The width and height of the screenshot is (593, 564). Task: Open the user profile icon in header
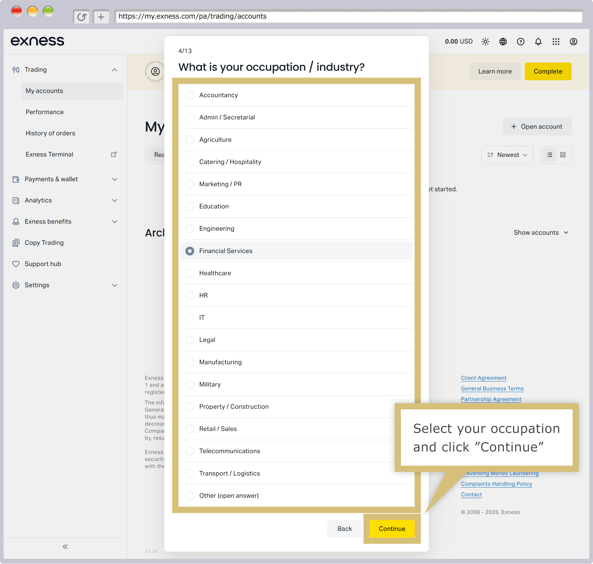point(573,41)
